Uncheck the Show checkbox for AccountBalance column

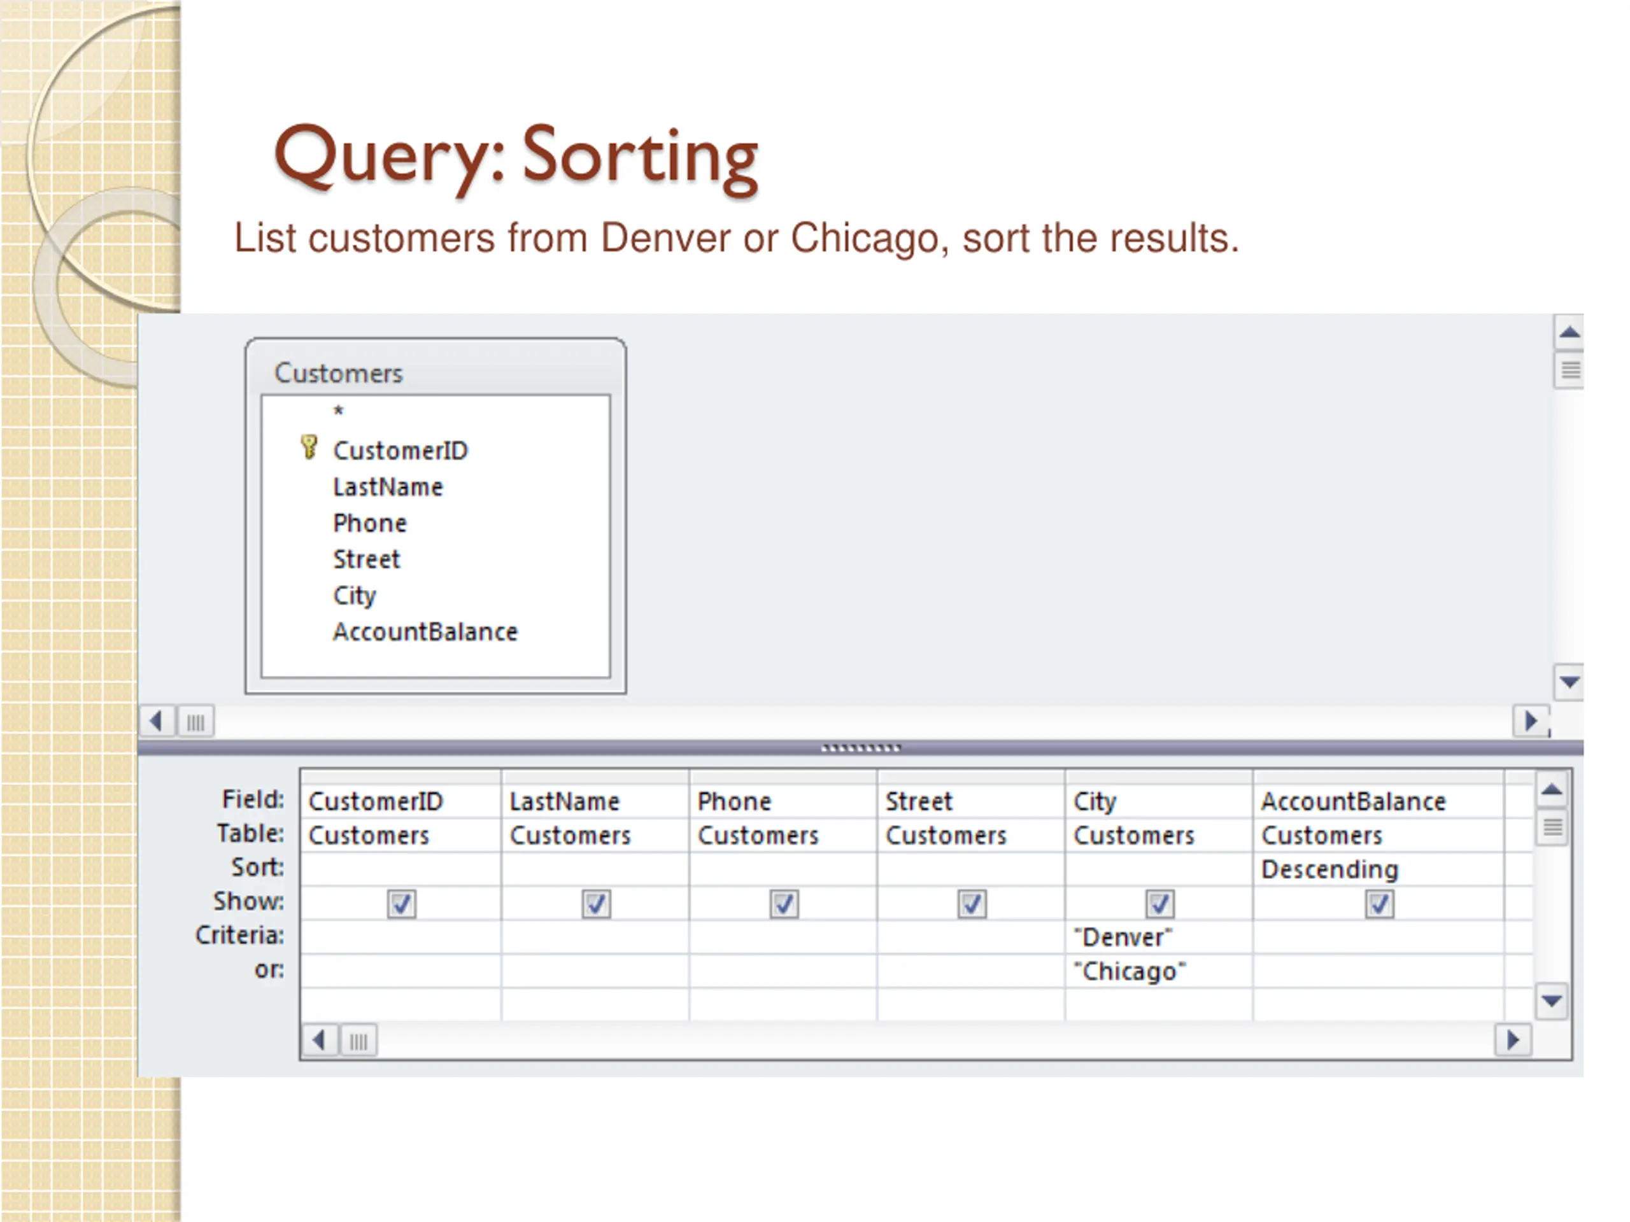[x=1380, y=904]
